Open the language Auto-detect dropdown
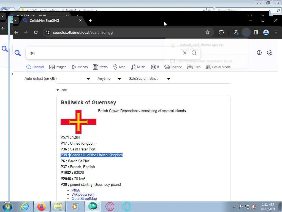The width and height of the screenshot is (282, 212). pos(57,79)
